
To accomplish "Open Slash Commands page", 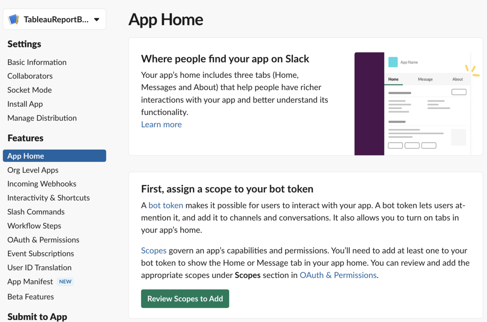I will coord(36,212).
